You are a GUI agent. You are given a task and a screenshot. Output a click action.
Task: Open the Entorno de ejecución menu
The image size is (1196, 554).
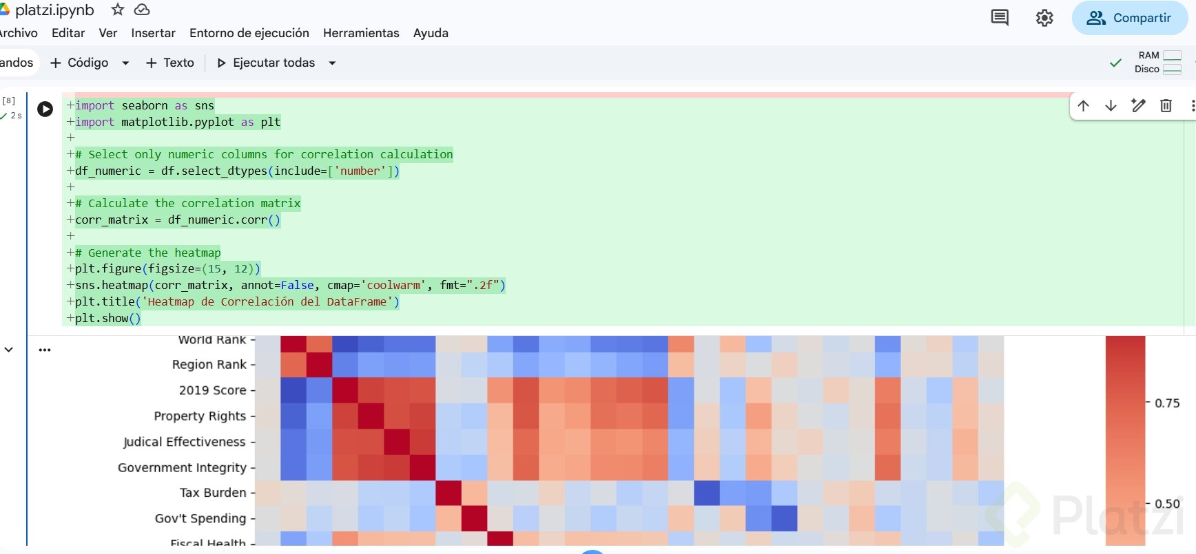[249, 33]
